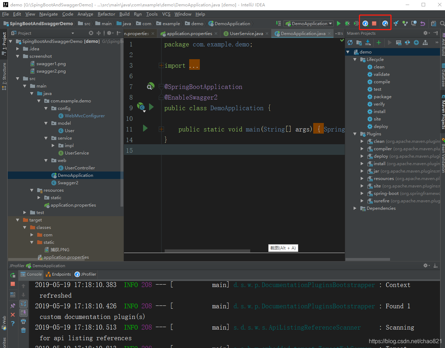Collapse the target folder
This screenshot has height=348, width=445.
(x=18, y=220)
